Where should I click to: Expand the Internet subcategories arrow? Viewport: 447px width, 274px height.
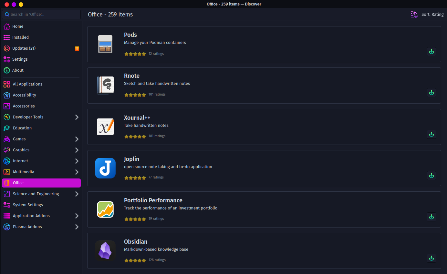77,161
